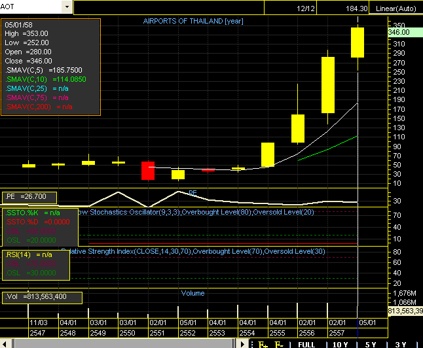Viewport: 423px width, 348px height.
Task: Click the Linear(Auto) scale selector
Action: click(x=397, y=9)
